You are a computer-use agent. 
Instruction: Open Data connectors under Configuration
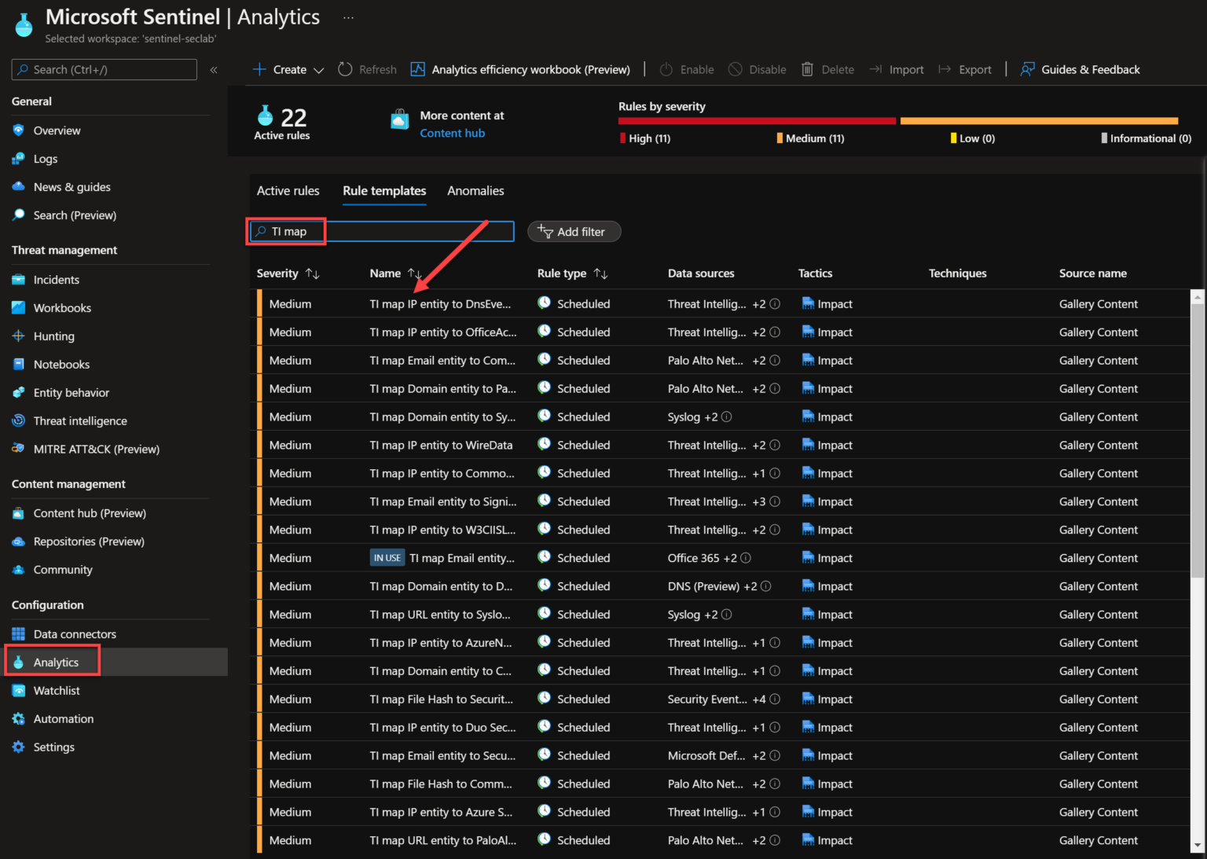[74, 633]
